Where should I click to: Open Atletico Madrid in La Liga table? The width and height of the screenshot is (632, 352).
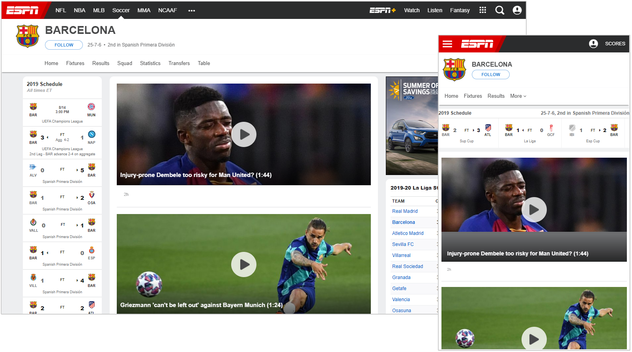[x=408, y=233]
